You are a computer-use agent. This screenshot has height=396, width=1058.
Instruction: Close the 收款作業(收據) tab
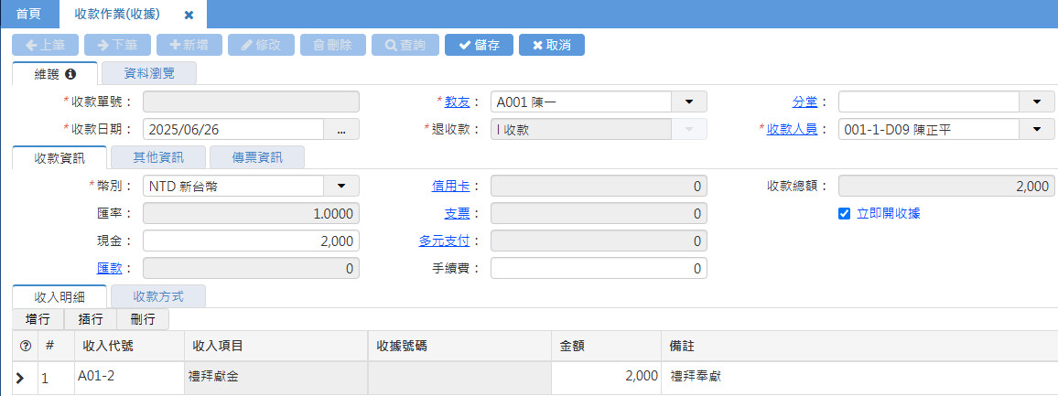tap(189, 16)
